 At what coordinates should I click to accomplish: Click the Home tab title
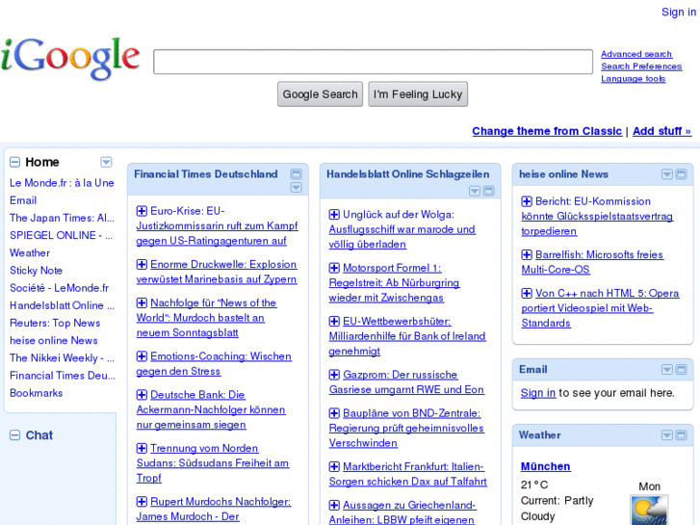click(x=42, y=162)
